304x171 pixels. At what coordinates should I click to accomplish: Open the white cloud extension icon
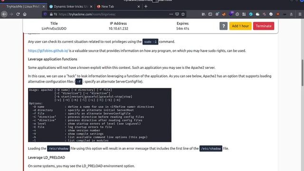click(x=257, y=14)
